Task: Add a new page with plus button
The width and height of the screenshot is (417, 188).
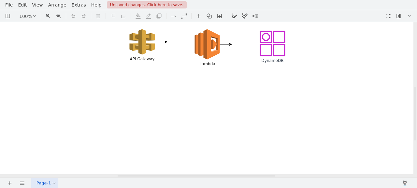Action: pos(10,183)
